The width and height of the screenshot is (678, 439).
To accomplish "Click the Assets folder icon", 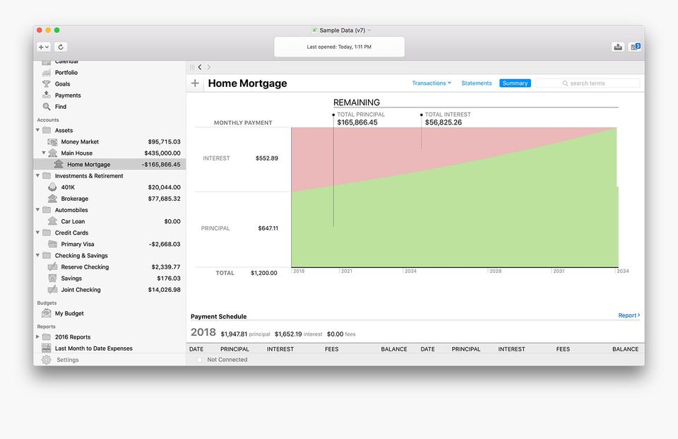I will (x=47, y=130).
